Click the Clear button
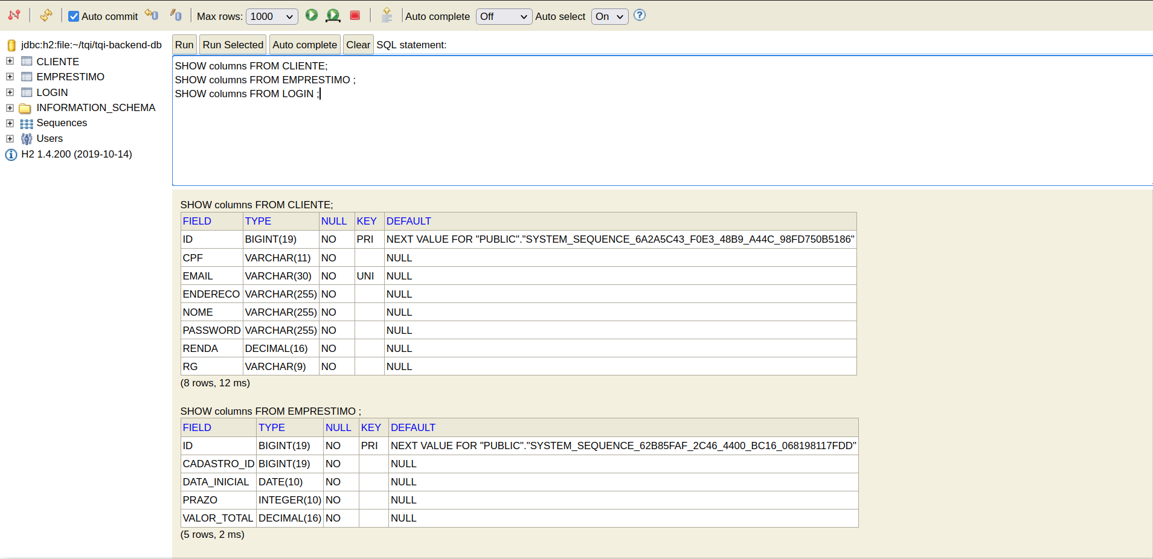The image size is (1153, 559). click(x=358, y=45)
